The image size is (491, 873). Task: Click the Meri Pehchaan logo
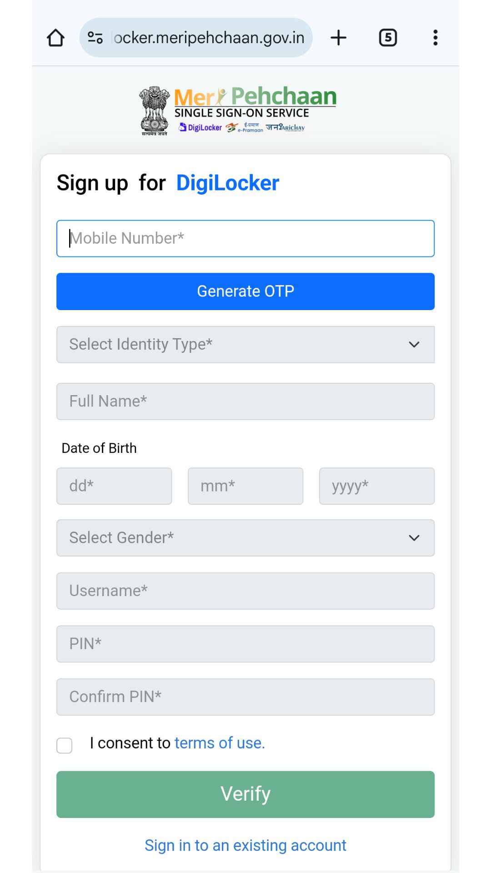[x=255, y=109]
